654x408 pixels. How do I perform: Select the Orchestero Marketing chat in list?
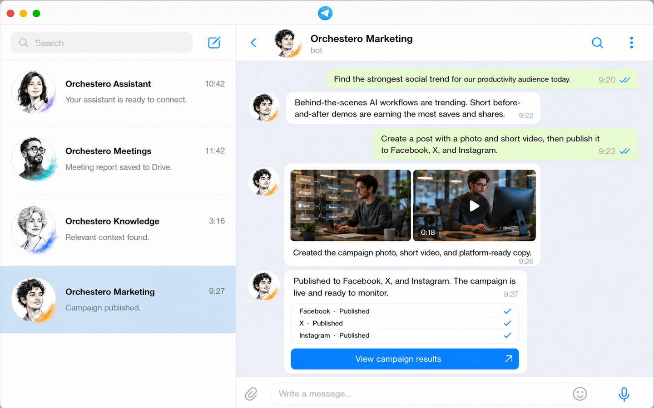tap(118, 300)
